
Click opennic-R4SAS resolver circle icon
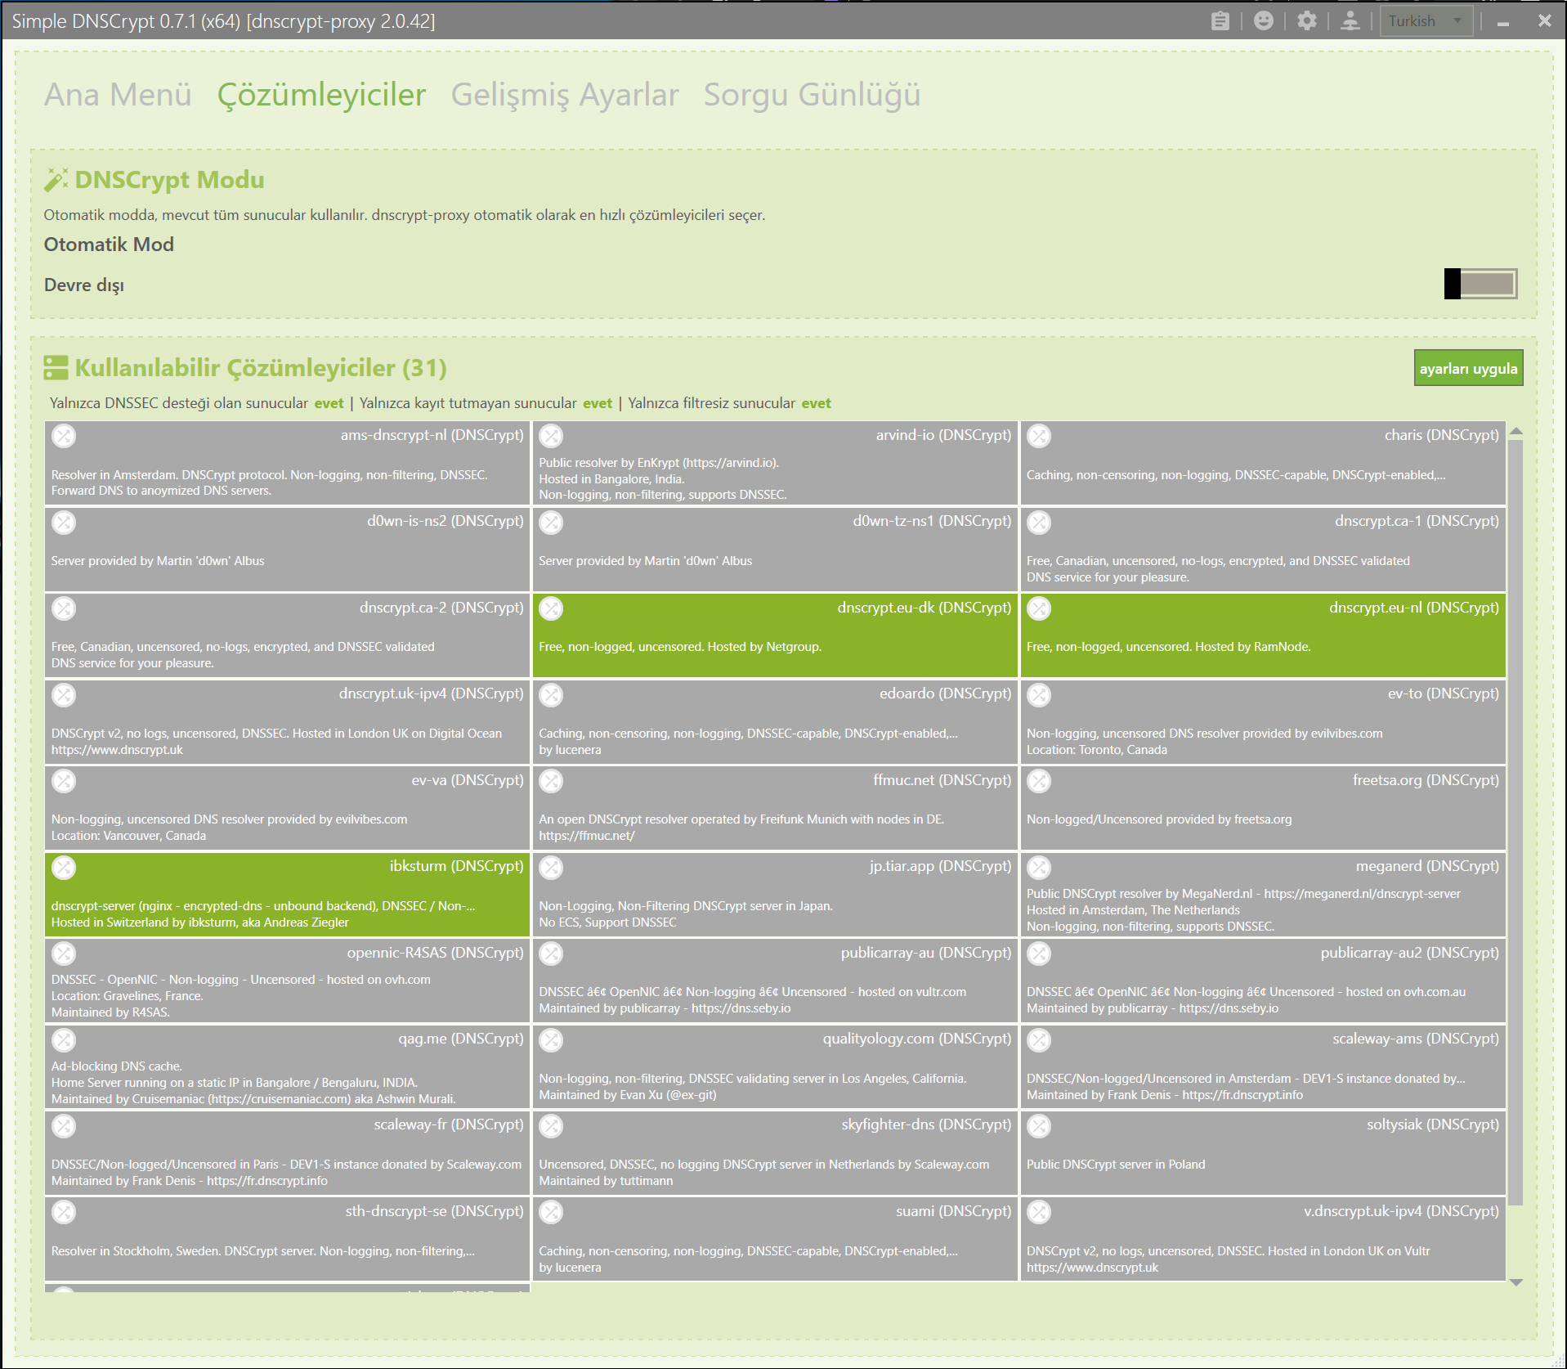[x=64, y=954]
